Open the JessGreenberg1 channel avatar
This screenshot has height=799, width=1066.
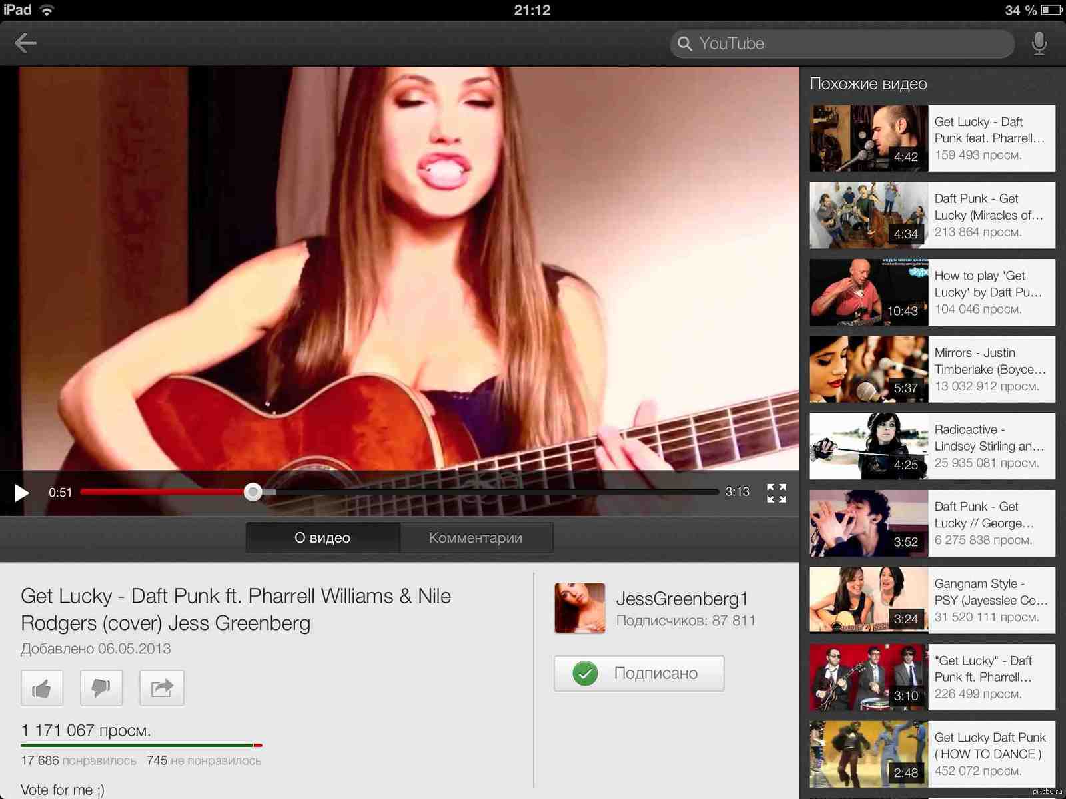tap(580, 608)
